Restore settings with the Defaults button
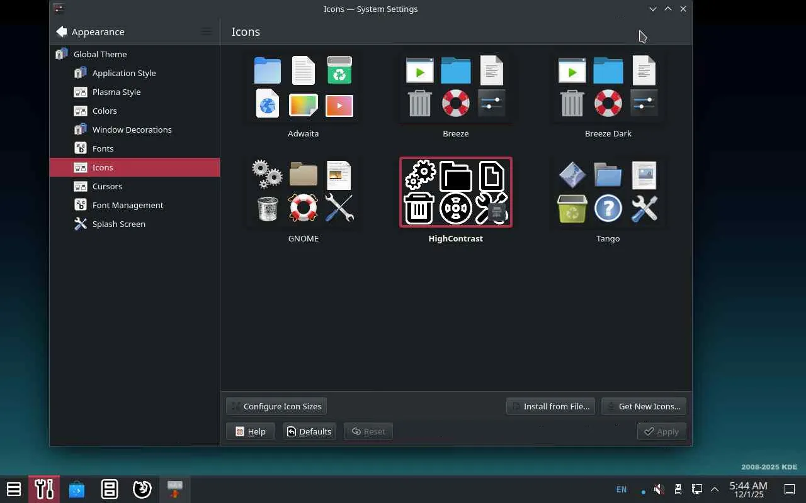806x503 pixels. tap(309, 431)
